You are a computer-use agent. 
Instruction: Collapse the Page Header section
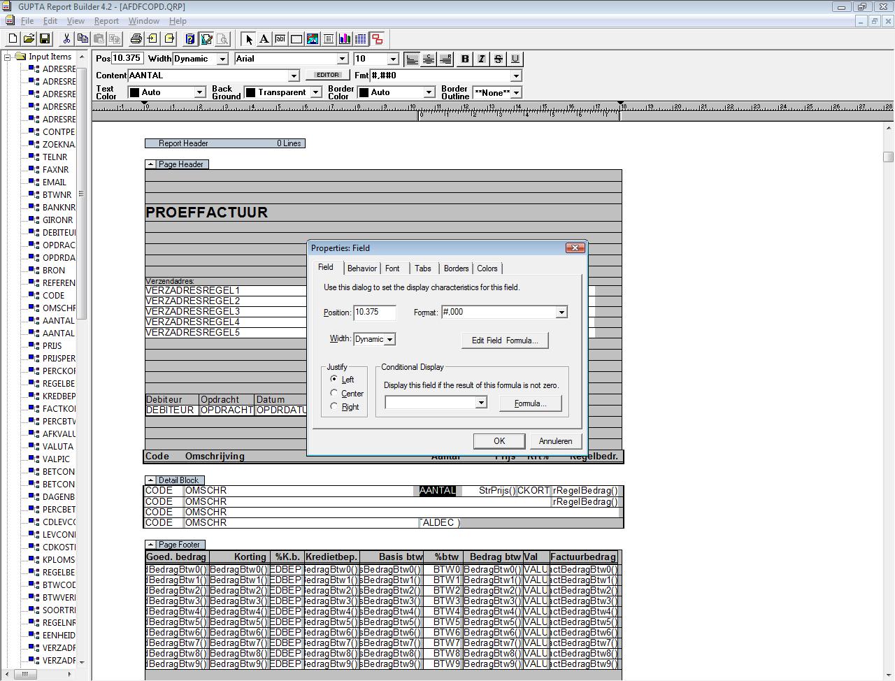[150, 164]
